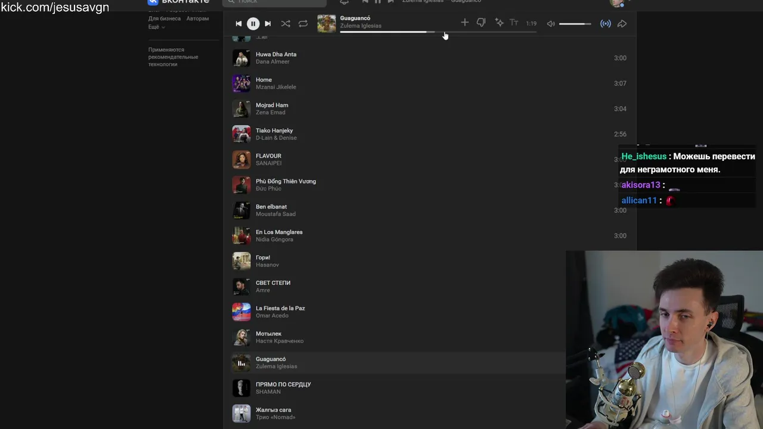Viewport: 763px width, 429px height.
Task: Open artist Đức Phúc
Action: click(268, 188)
